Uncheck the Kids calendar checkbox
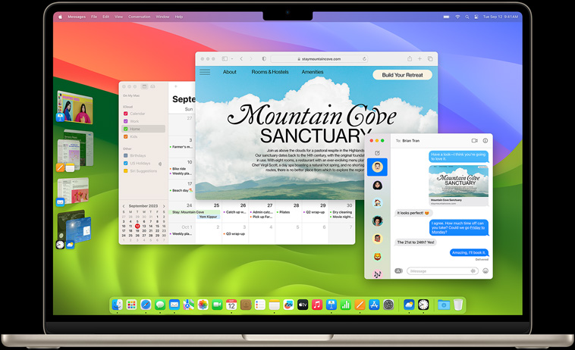 tap(126, 136)
